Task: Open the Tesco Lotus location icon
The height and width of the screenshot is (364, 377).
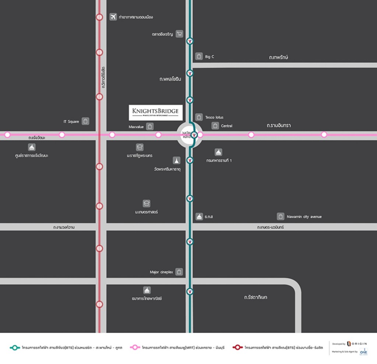Action: (x=199, y=117)
